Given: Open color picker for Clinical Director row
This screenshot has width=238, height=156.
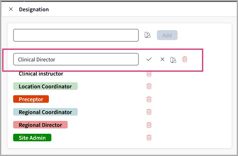Looking at the screenshot, I should coord(173,60).
